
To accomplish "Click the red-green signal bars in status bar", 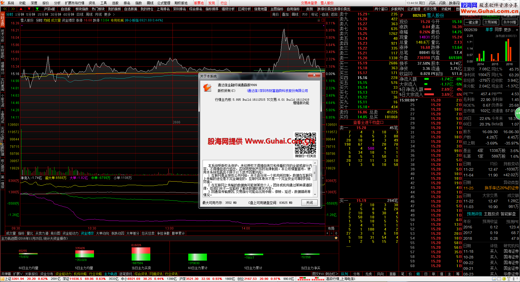I will [x=311, y=279].
